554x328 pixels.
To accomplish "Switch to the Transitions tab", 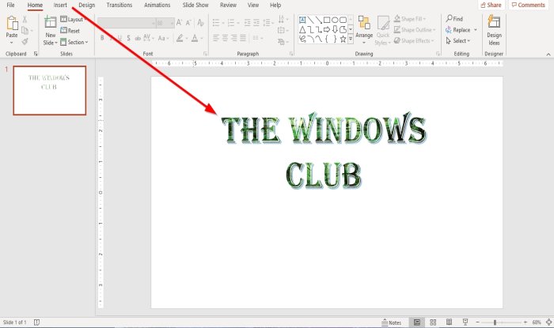I will tap(119, 5).
